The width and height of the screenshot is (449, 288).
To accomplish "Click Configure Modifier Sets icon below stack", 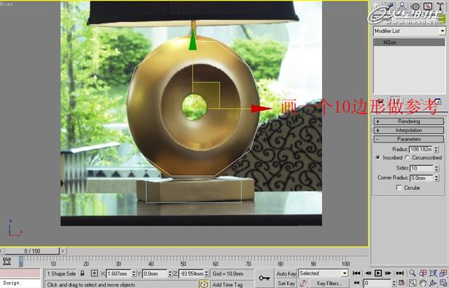I will coord(438,101).
